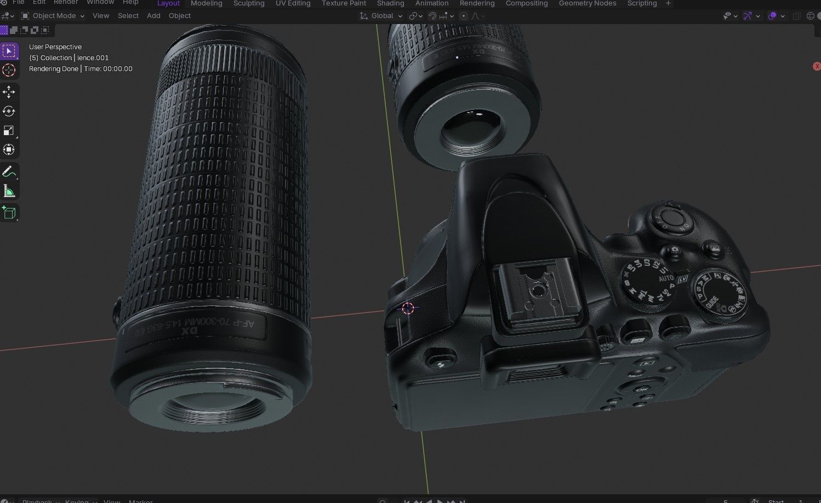Select the Measure tool
The height and width of the screenshot is (503, 821).
[9, 191]
